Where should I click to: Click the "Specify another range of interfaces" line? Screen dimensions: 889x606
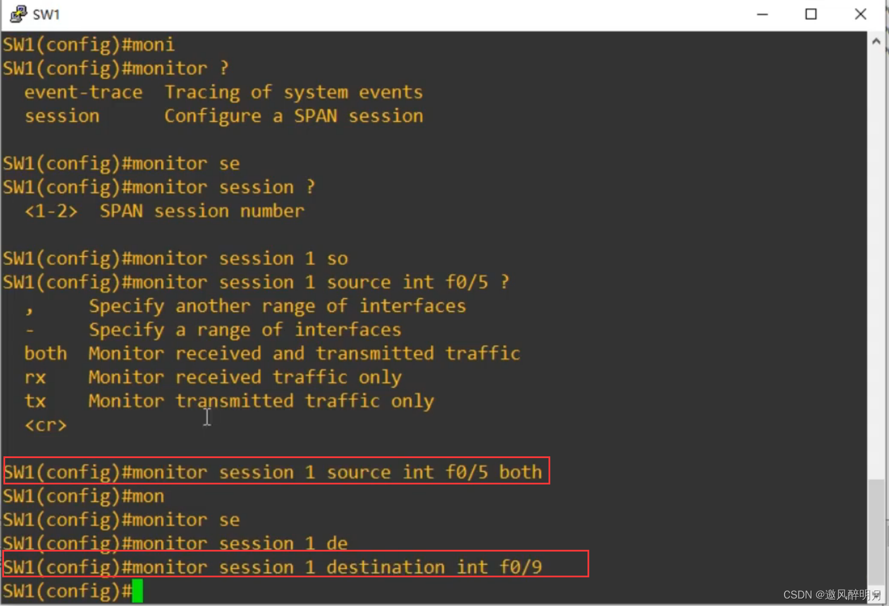click(277, 306)
